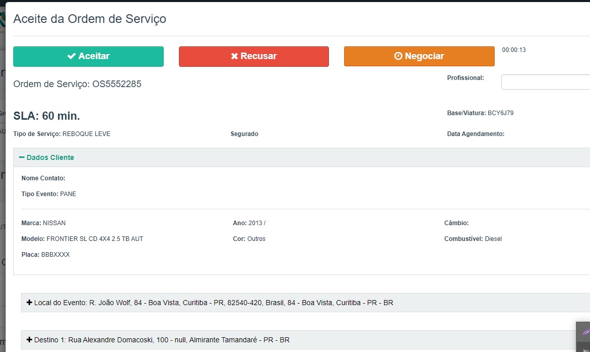The height and width of the screenshot is (352, 590).
Task: Click the plus icon beside Local do Evento
Action: 30,303
